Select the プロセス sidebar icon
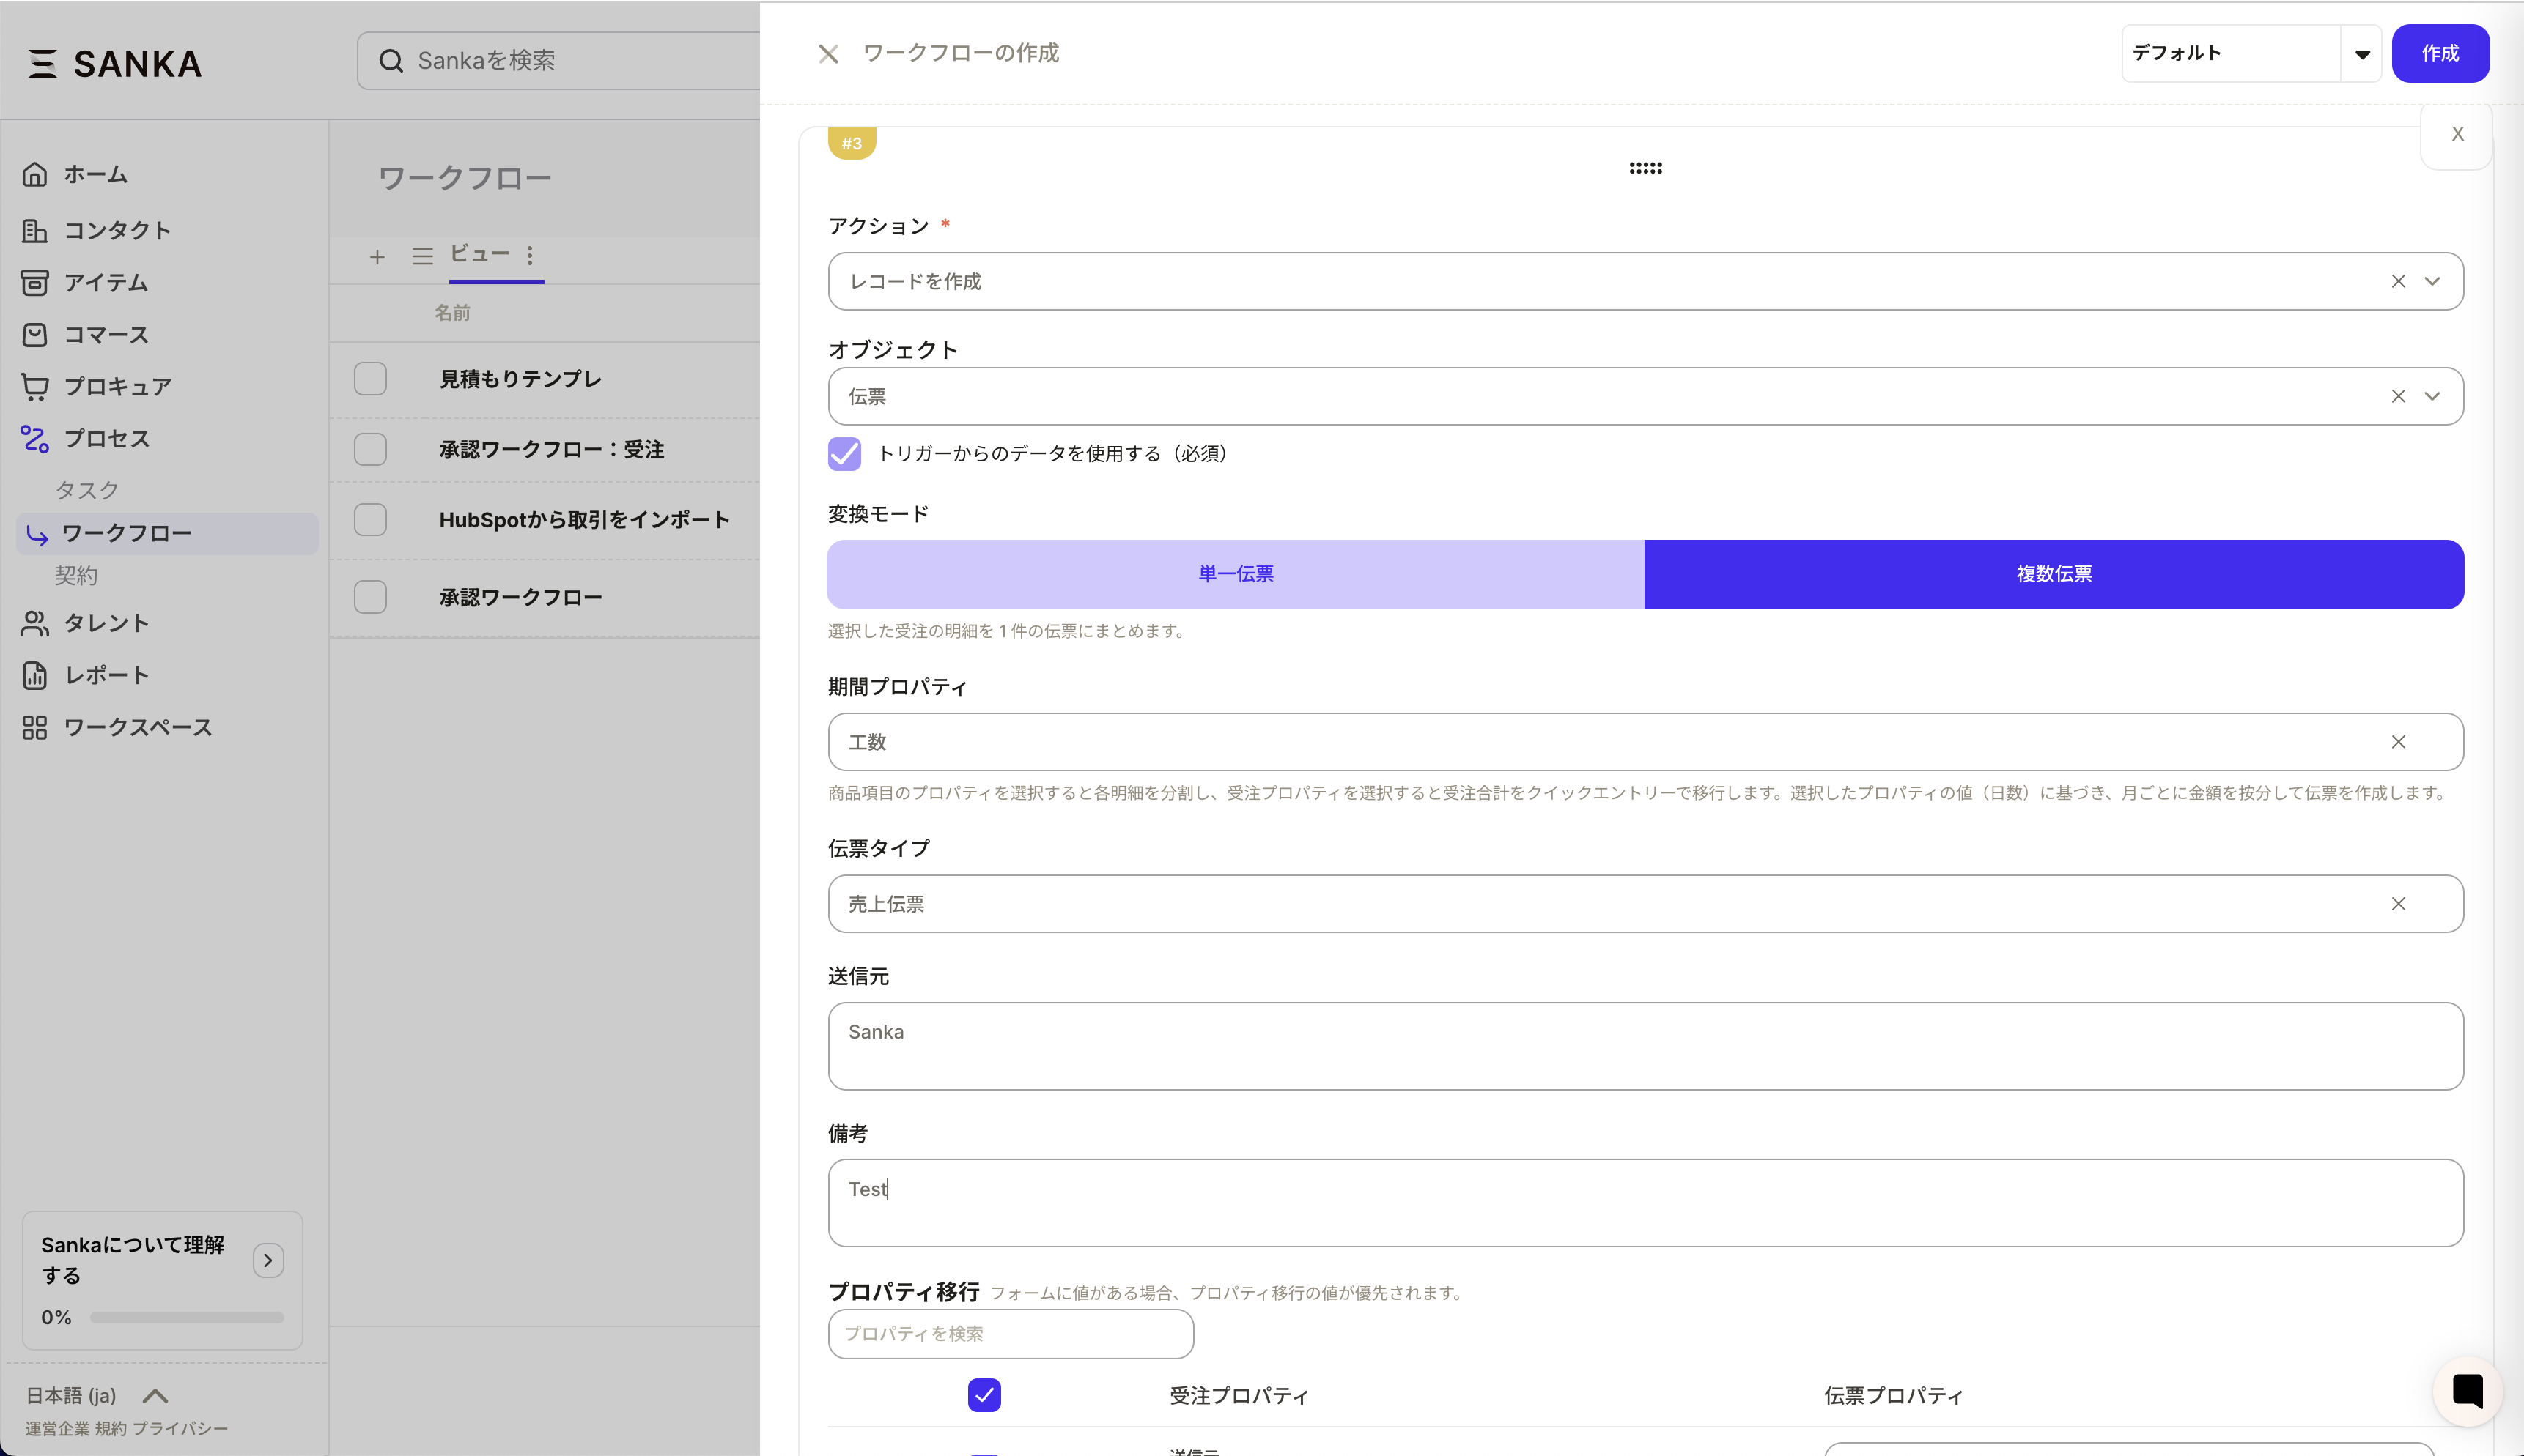2524x1456 pixels. (35, 438)
